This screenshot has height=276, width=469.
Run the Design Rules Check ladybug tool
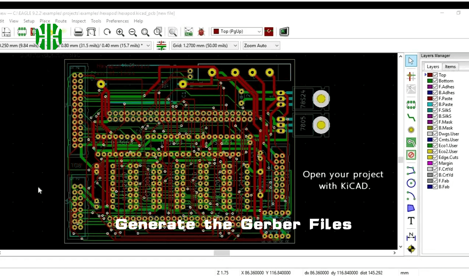click(201, 32)
